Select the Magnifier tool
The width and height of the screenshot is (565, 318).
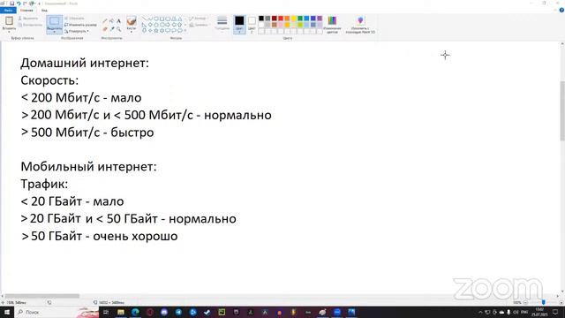(118, 29)
